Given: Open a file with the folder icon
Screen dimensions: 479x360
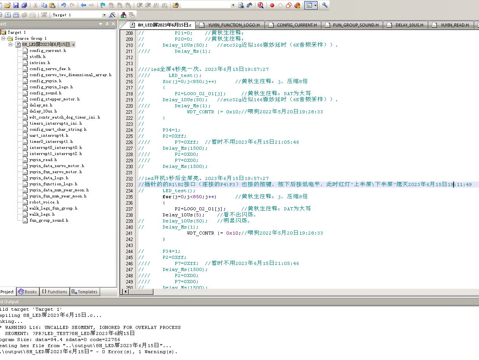Looking at the screenshot, I should point(7,5).
